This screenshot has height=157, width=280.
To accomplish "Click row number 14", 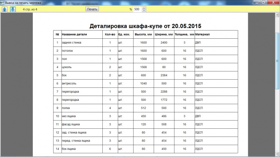I will tap(57, 149).
